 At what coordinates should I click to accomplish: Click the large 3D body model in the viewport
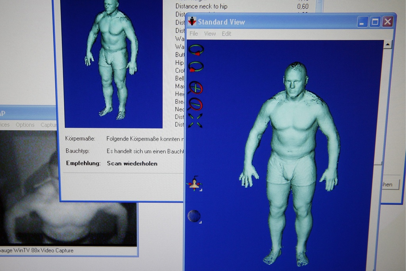pos(291,159)
